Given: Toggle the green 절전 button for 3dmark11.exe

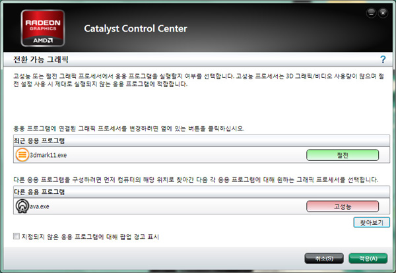Looking at the screenshot, I should pyautogui.click(x=343, y=155).
